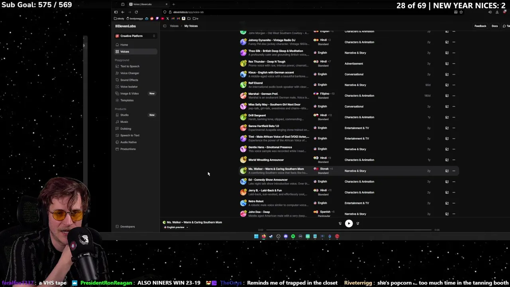Image resolution: width=510 pixels, height=287 pixels.
Task: Open more options for Jerry B.
Action: pos(453,192)
